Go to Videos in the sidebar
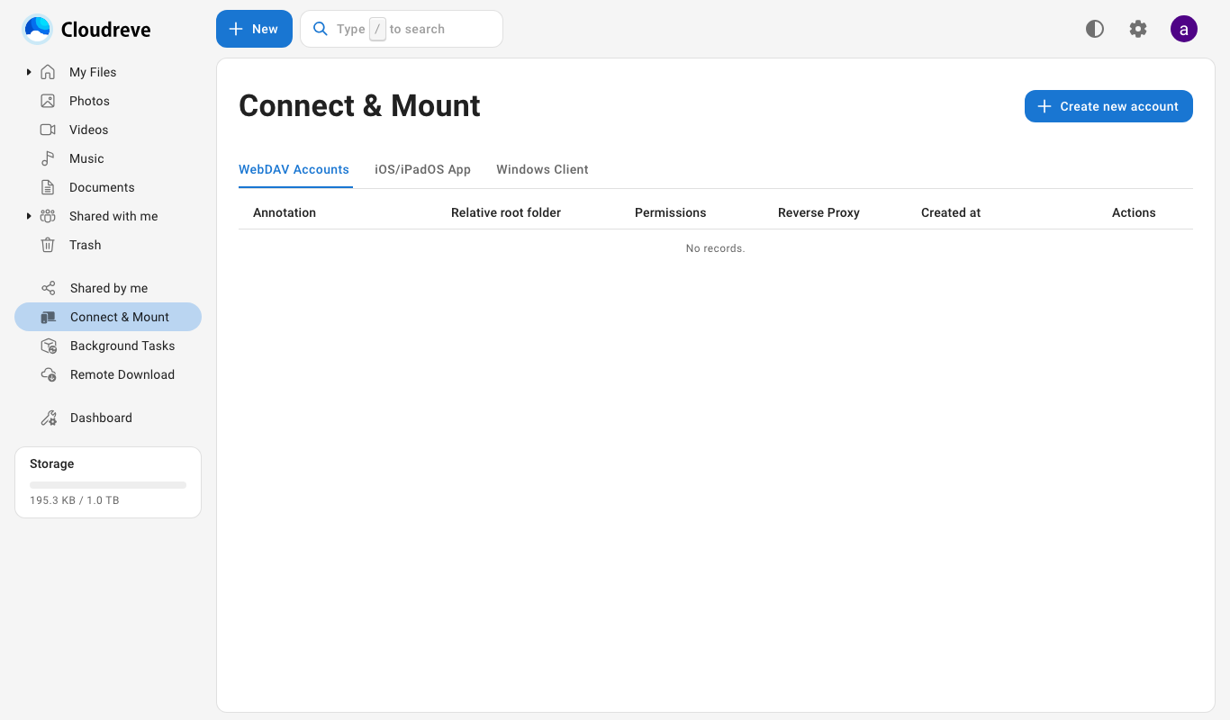 pos(88,130)
